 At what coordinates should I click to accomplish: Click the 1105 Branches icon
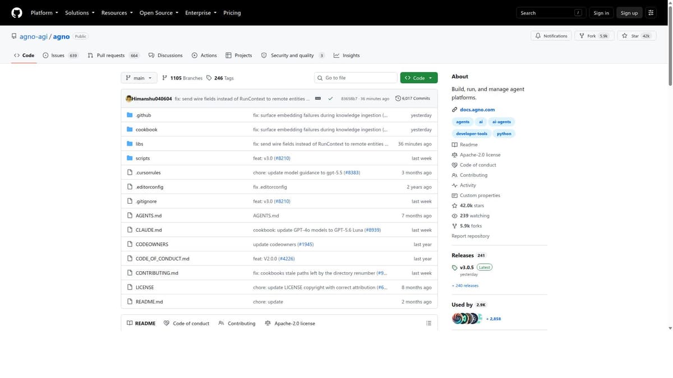165,78
